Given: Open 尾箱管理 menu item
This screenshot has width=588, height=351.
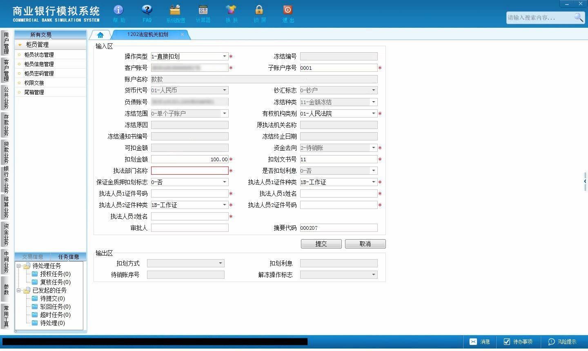Looking at the screenshot, I should [34, 92].
